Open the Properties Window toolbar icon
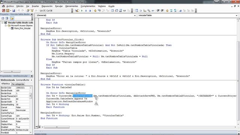This screenshot has height=135, width=240. (x=32, y=10)
